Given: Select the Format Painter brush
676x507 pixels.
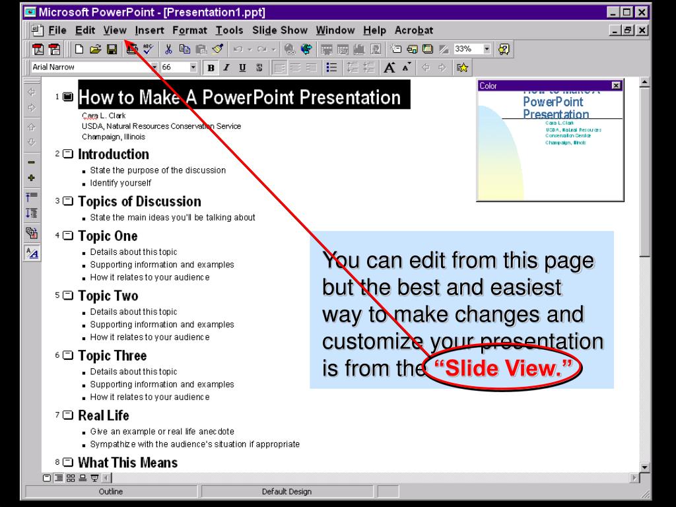Looking at the screenshot, I should click(x=218, y=49).
